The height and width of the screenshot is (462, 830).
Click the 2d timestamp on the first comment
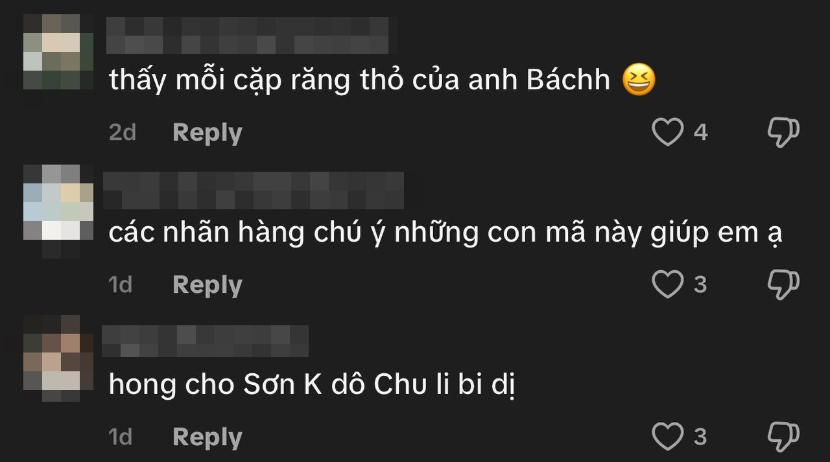coord(123,132)
